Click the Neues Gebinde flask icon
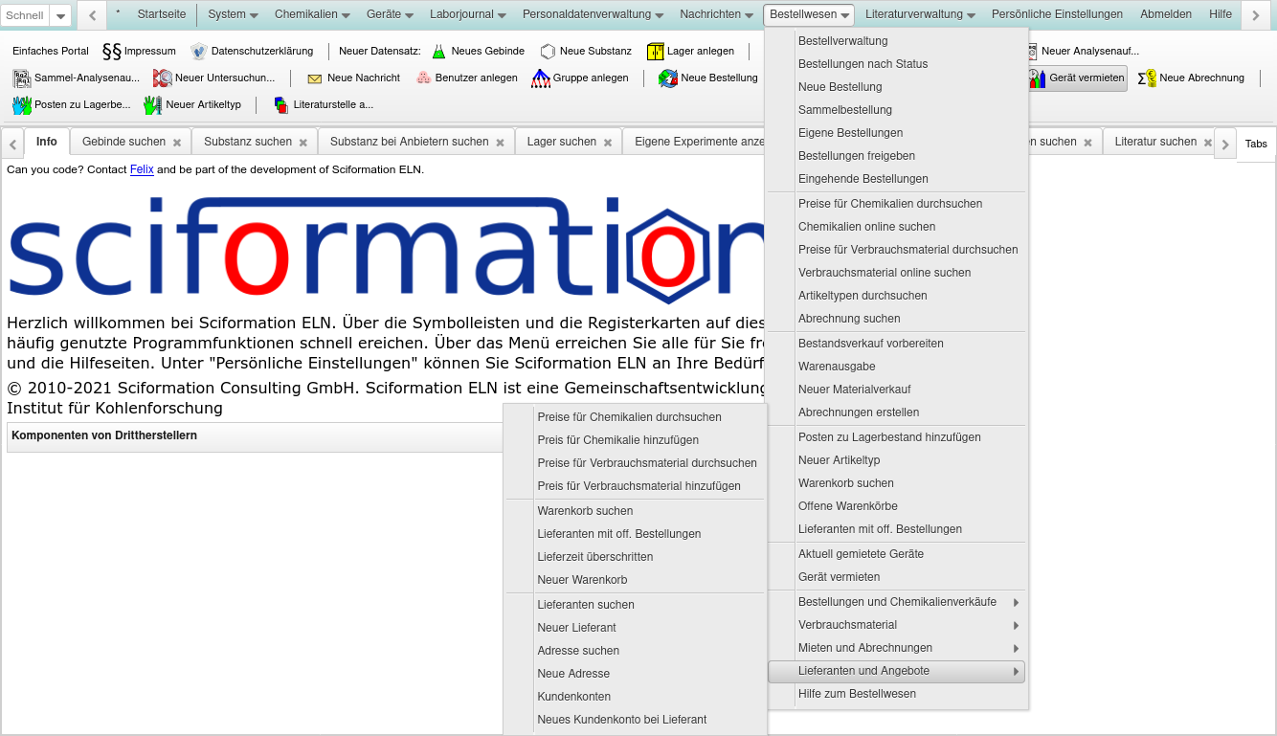The height and width of the screenshot is (736, 1277). coord(439,52)
